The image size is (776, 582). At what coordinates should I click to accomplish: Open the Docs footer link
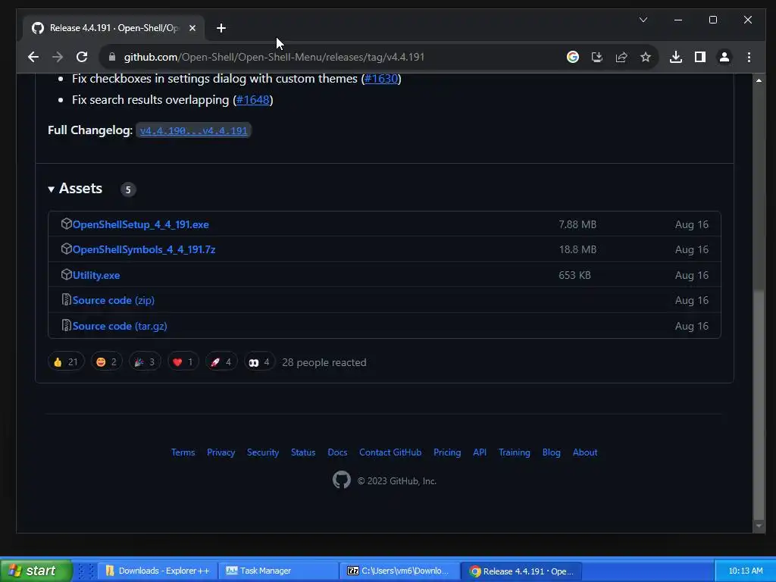[337, 452]
